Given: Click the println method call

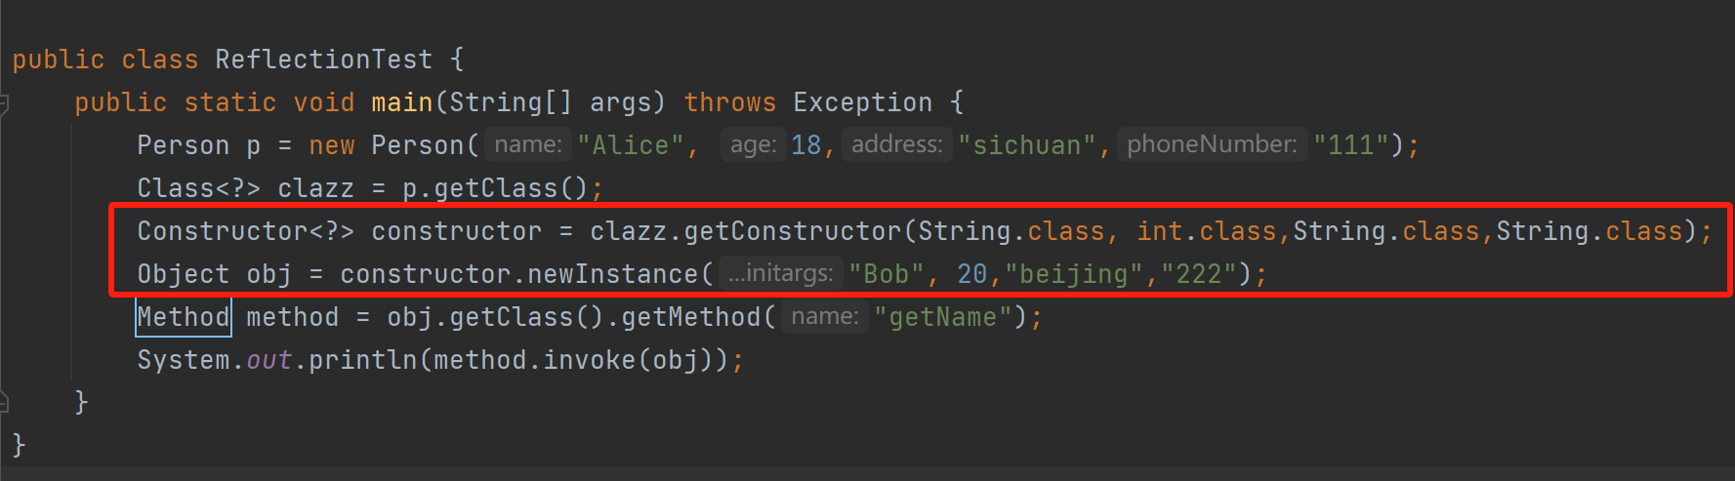Looking at the screenshot, I should tap(362, 360).
